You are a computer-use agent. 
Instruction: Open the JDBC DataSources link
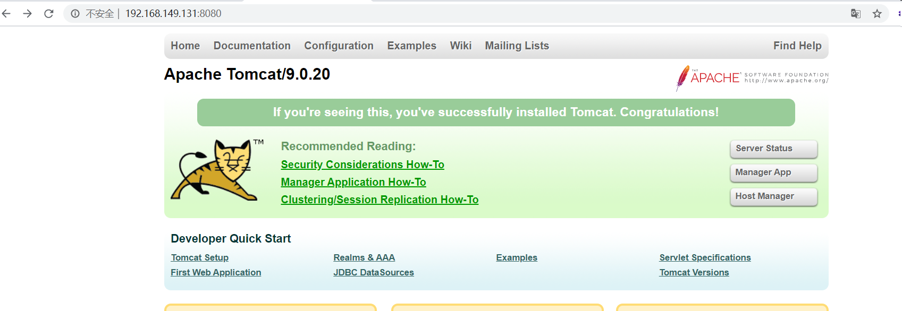[374, 273]
